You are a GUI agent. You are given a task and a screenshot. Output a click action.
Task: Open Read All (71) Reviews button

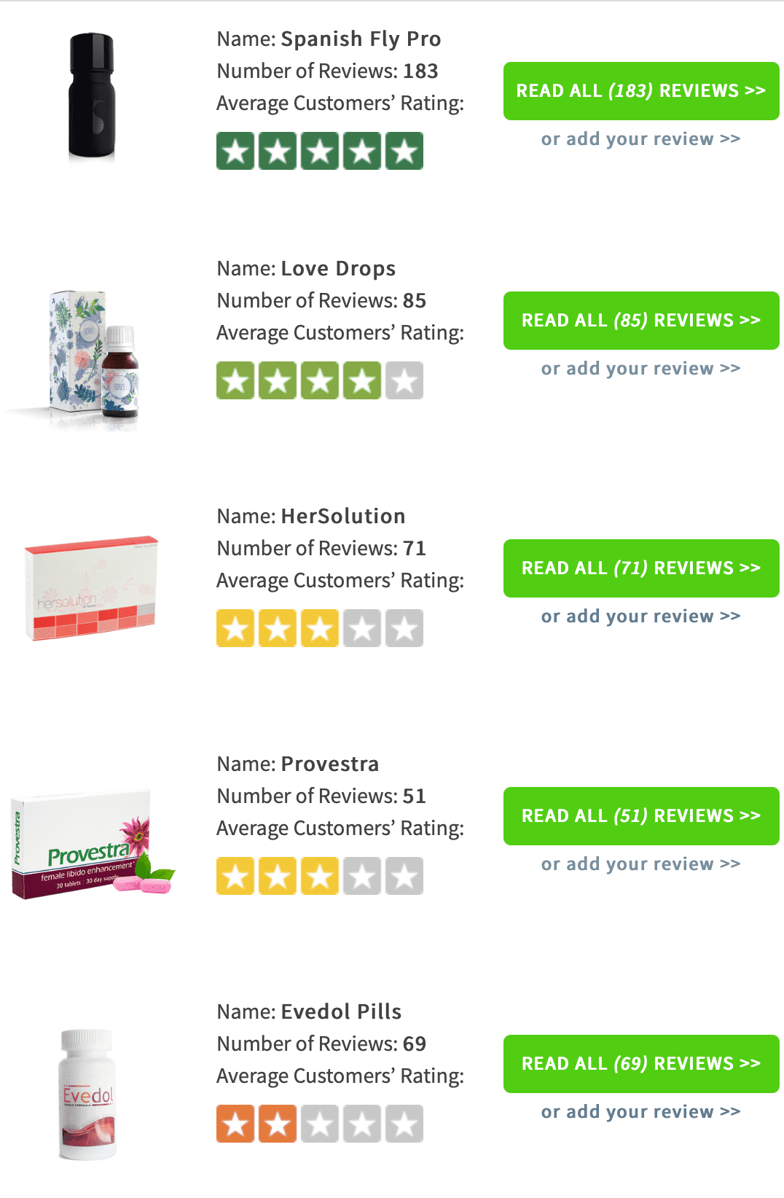click(641, 568)
